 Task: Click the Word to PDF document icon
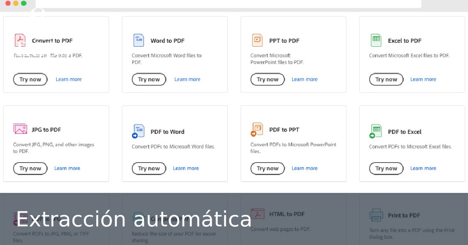coord(139,40)
